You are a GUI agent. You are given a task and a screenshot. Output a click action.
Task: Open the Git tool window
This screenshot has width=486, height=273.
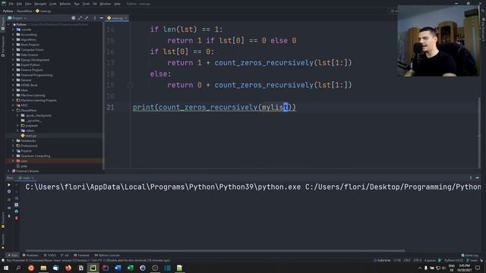coord(65,256)
